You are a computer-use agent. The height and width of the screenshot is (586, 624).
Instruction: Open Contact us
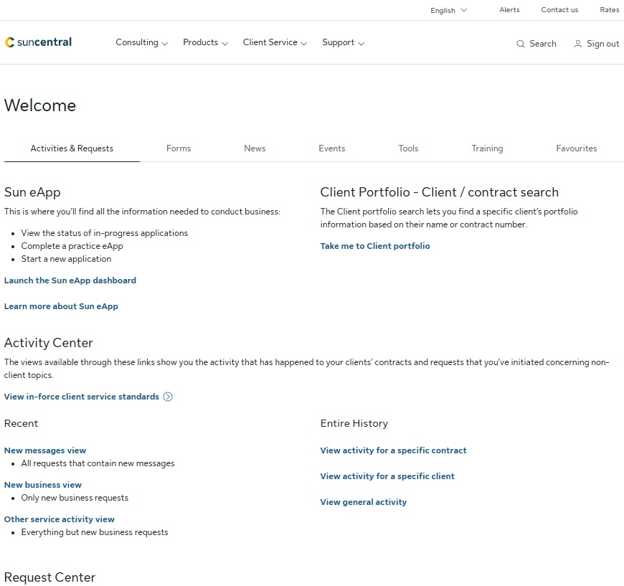tap(559, 10)
